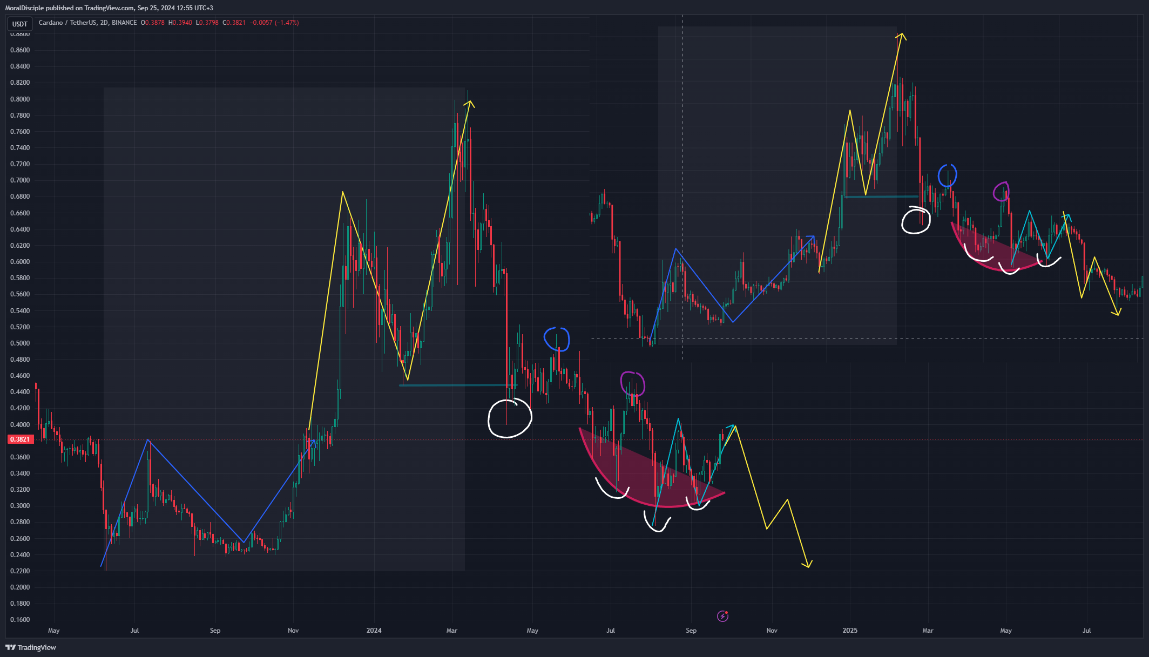Click the 0.3400 price axis label
1149x657 pixels.
click(x=20, y=473)
